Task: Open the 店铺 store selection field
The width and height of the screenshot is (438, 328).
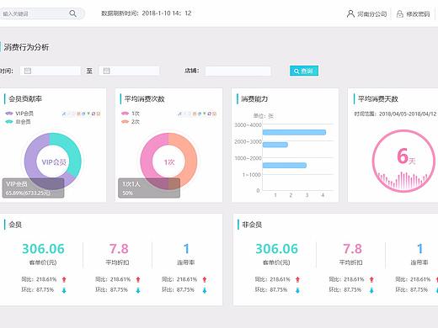Action: point(238,71)
